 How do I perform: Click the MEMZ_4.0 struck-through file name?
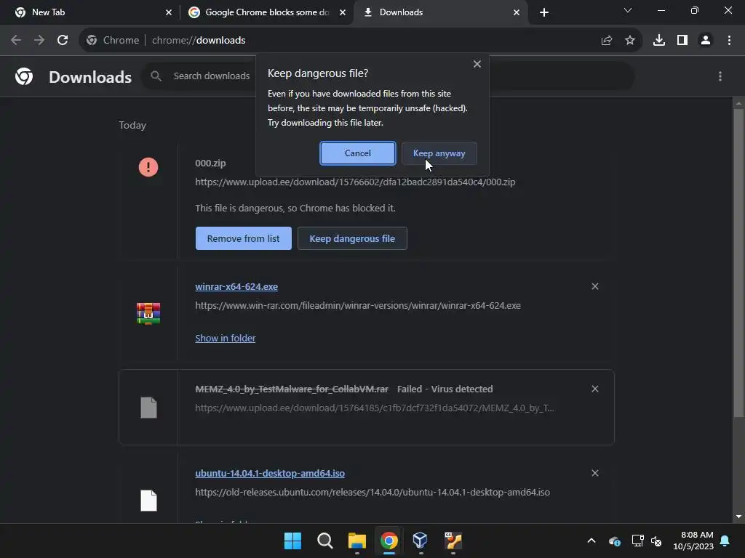[x=292, y=389]
